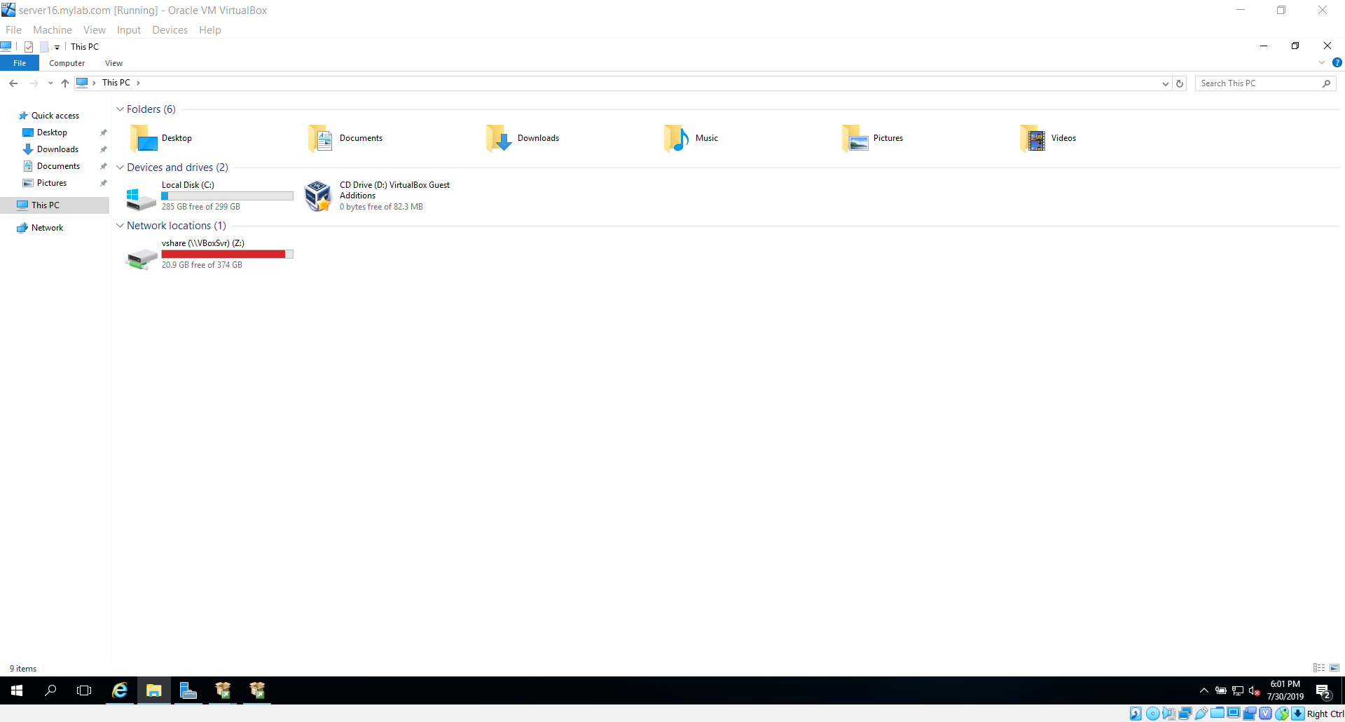Click the Up arrow navigation button
The image size is (1345, 722).
click(x=65, y=83)
